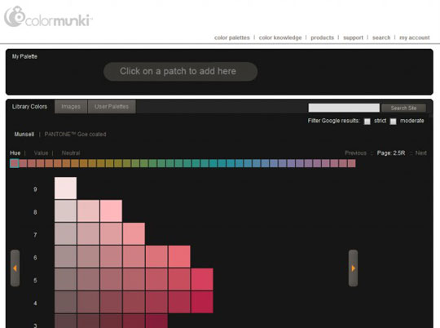Switch to the Images tab
Viewport: 440px width, 328px height.
tap(71, 107)
